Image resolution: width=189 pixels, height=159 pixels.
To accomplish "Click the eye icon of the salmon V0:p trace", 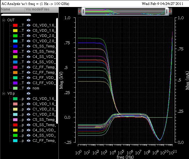I will coord(28,104).
